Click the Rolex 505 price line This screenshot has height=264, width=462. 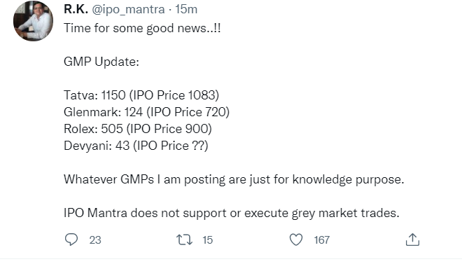point(138,129)
